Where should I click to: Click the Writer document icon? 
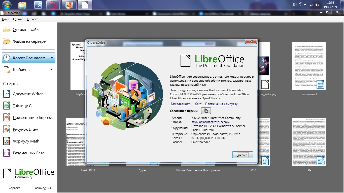click(x=6, y=94)
